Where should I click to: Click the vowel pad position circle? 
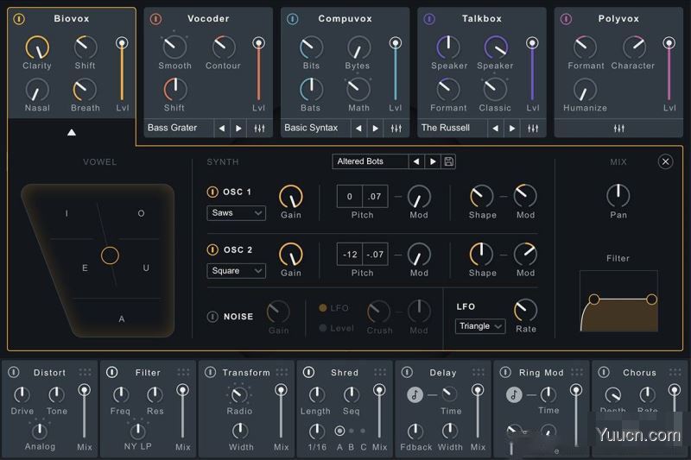coord(110,255)
